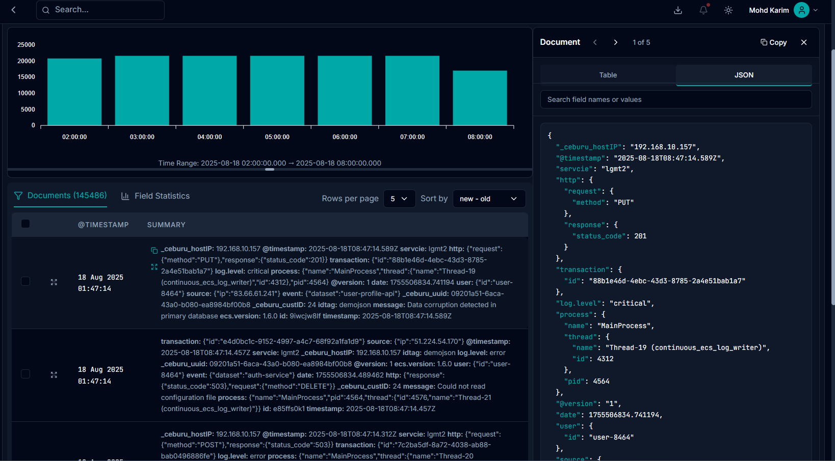Click the Document panel title
Viewport: 835px width, 461px height.
click(560, 42)
